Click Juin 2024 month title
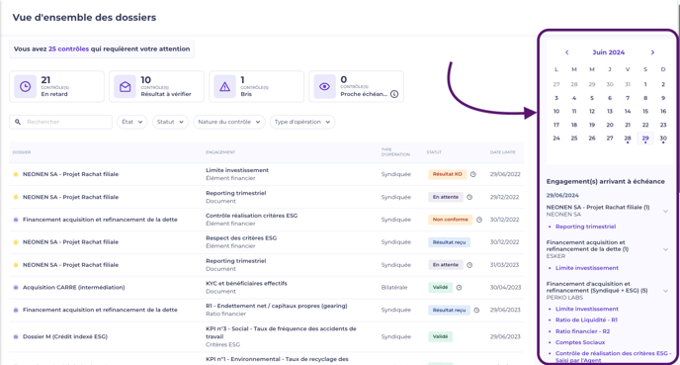 coord(609,52)
